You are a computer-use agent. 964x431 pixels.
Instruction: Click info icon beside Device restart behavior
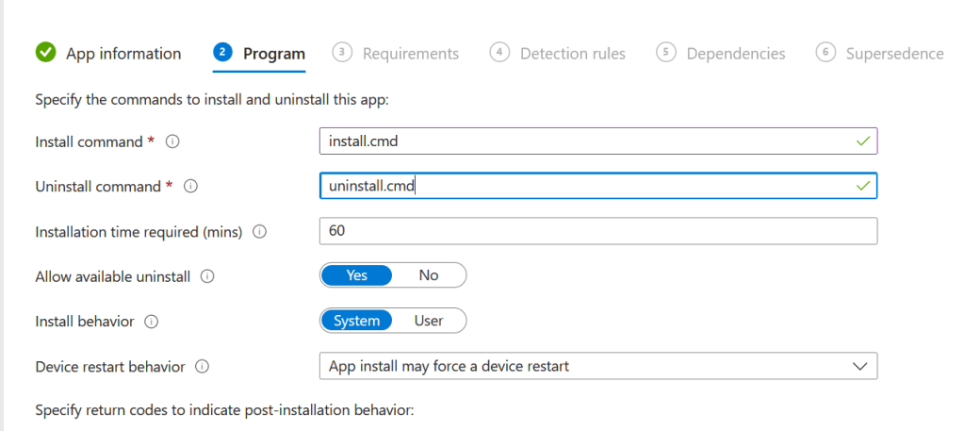(x=202, y=366)
